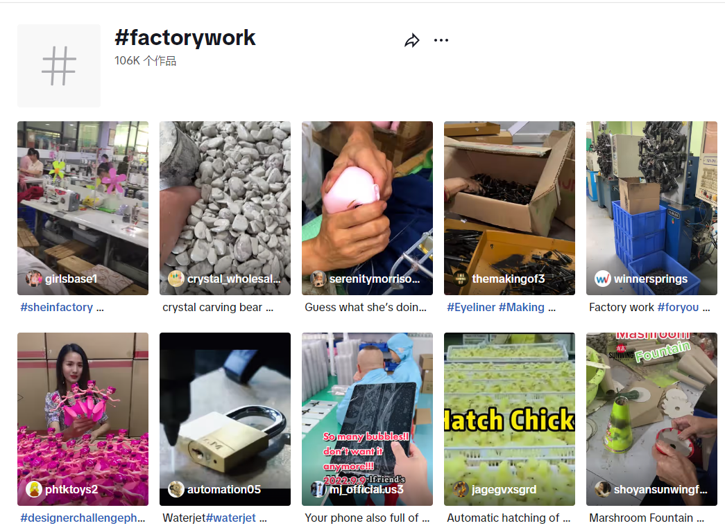Click the hashtag placeholder icon
Viewport: 725px width, 528px height.
[59, 66]
